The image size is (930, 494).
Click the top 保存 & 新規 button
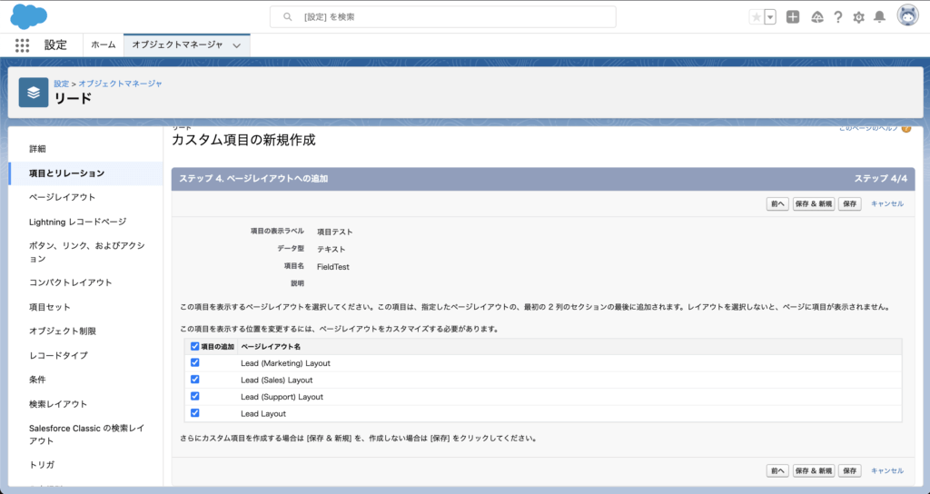[x=814, y=204]
